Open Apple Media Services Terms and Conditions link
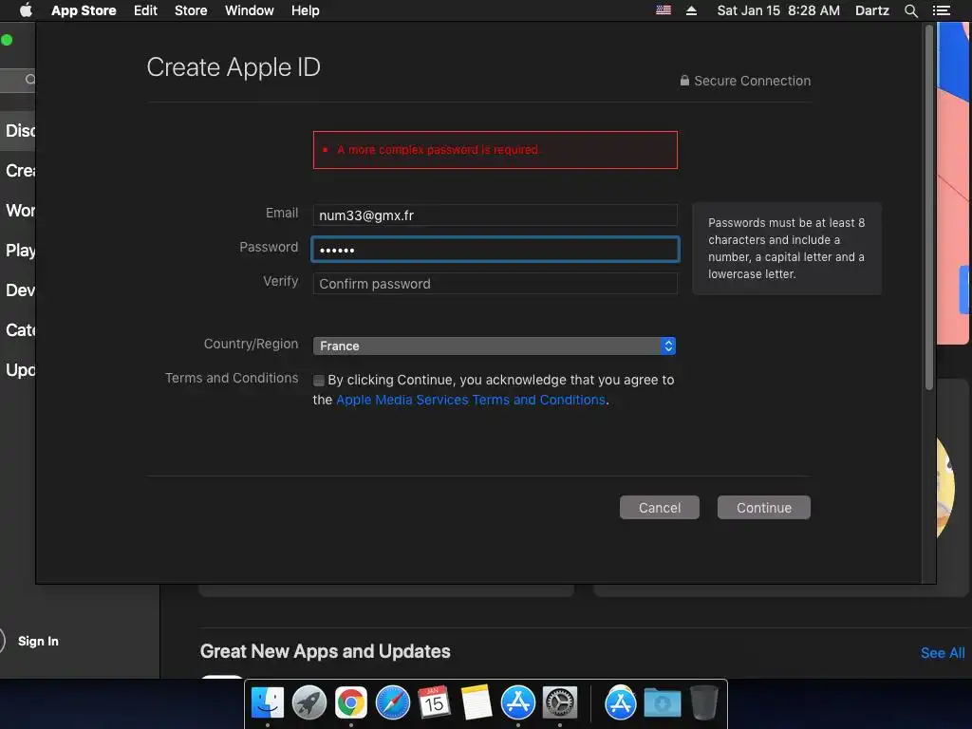This screenshot has height=729, width=972. 471,400
